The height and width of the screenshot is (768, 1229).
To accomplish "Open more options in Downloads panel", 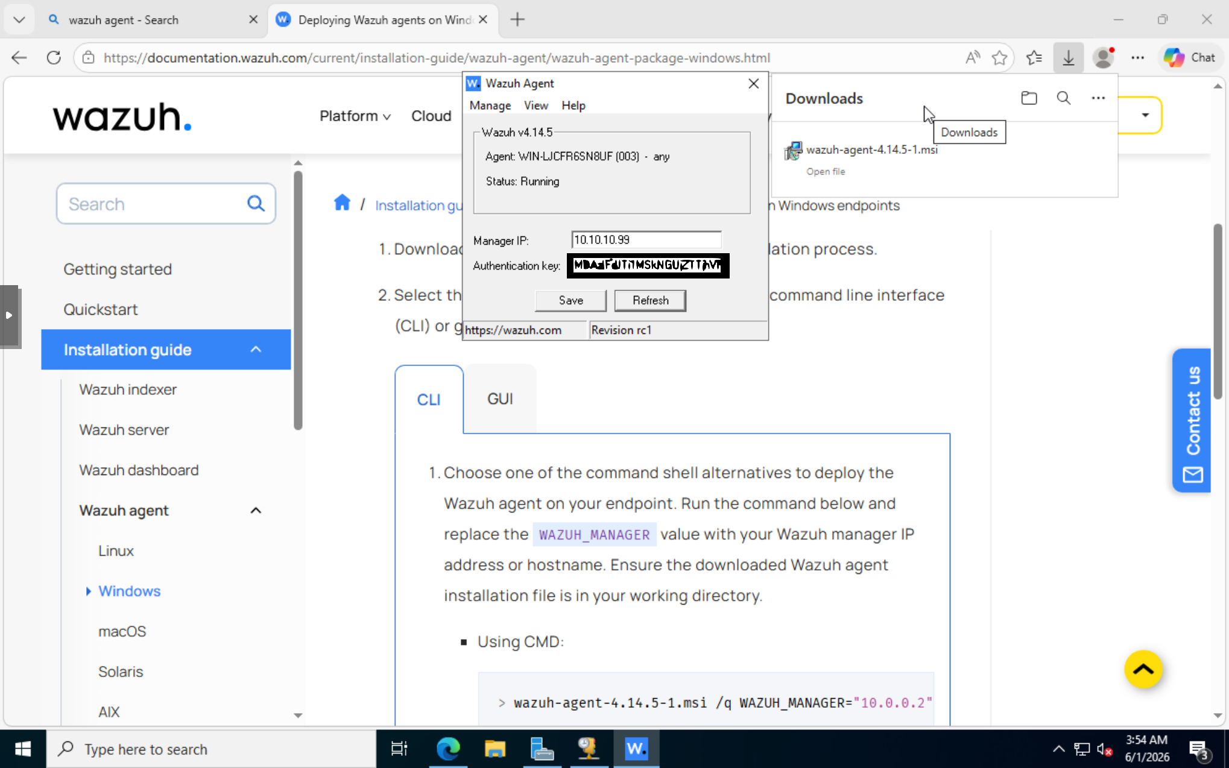I will tap(1098, 98).
